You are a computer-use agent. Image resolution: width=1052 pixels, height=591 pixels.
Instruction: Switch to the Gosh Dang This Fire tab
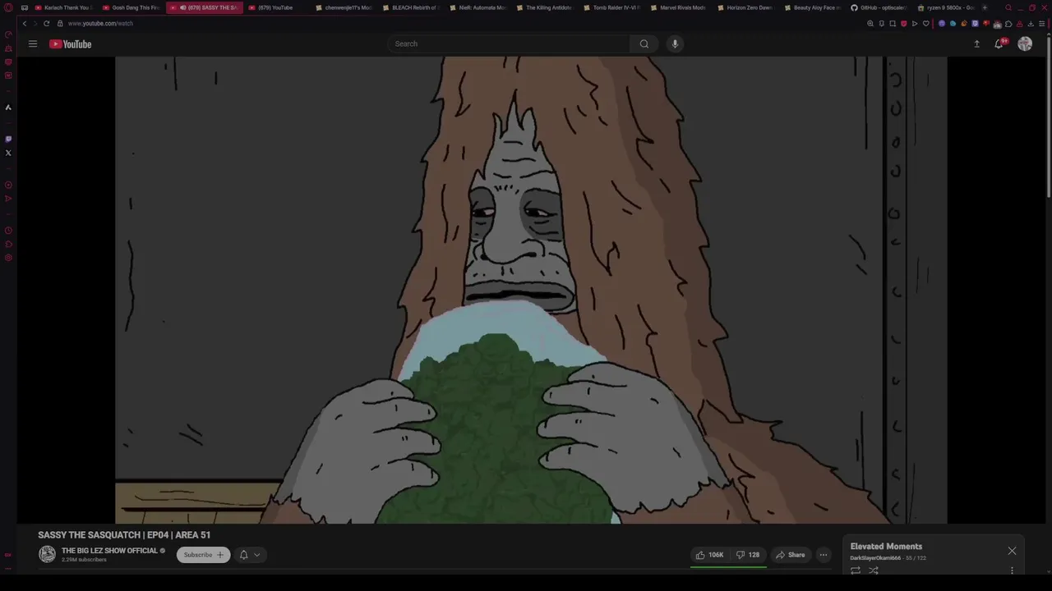(131, 7)
